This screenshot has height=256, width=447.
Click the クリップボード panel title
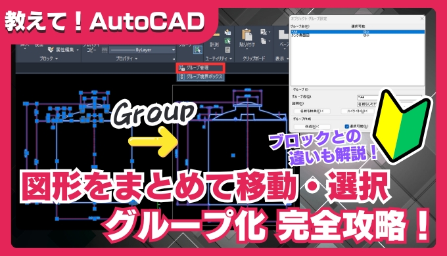click(x=254, y=58)
